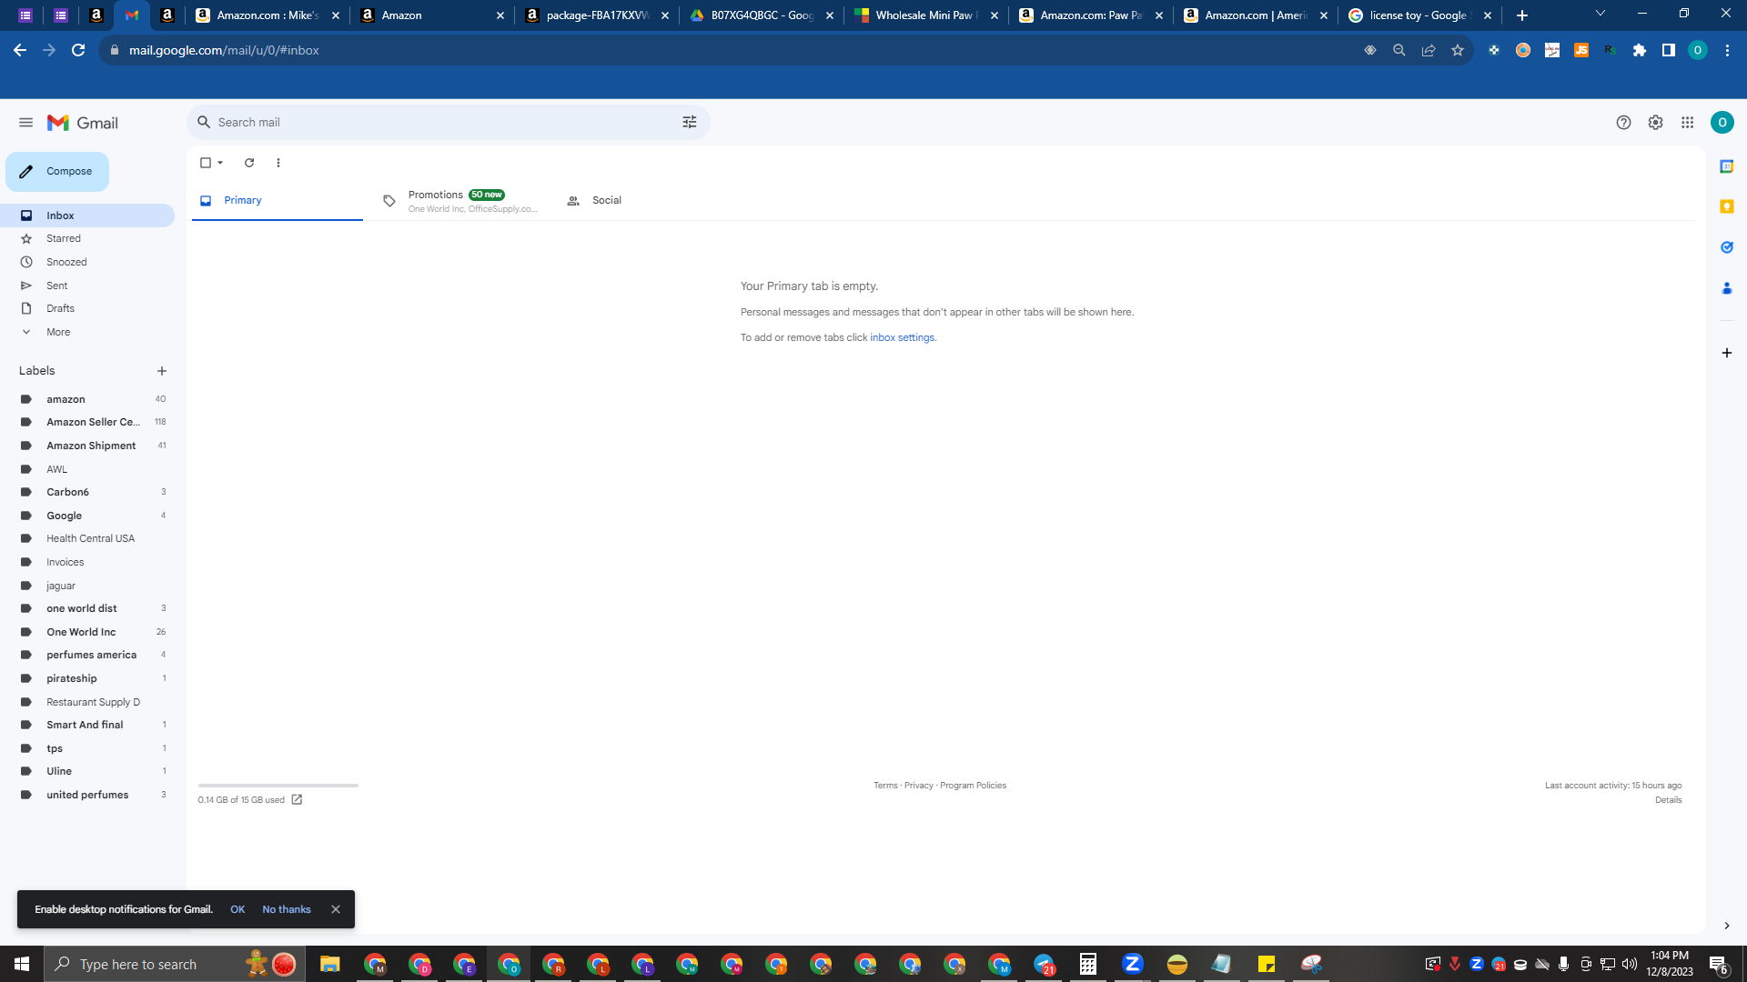Open the Drafts folder

(x=87, y=308)
